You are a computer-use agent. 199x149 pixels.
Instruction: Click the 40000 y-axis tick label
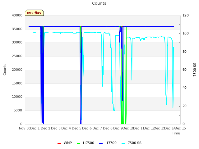[x=17, y=15]
